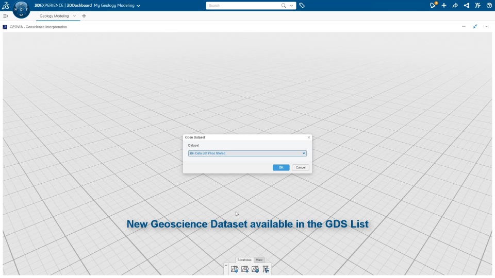Expand the Geology Modeling tab chevron
495x278 pixels.
tap(74, 16)
